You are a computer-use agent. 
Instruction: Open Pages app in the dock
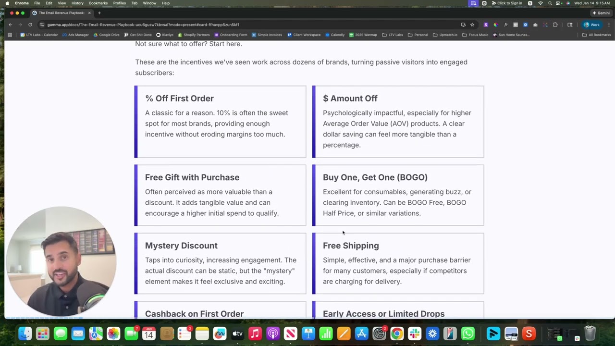pyautogui.click(x=344, y=333)
